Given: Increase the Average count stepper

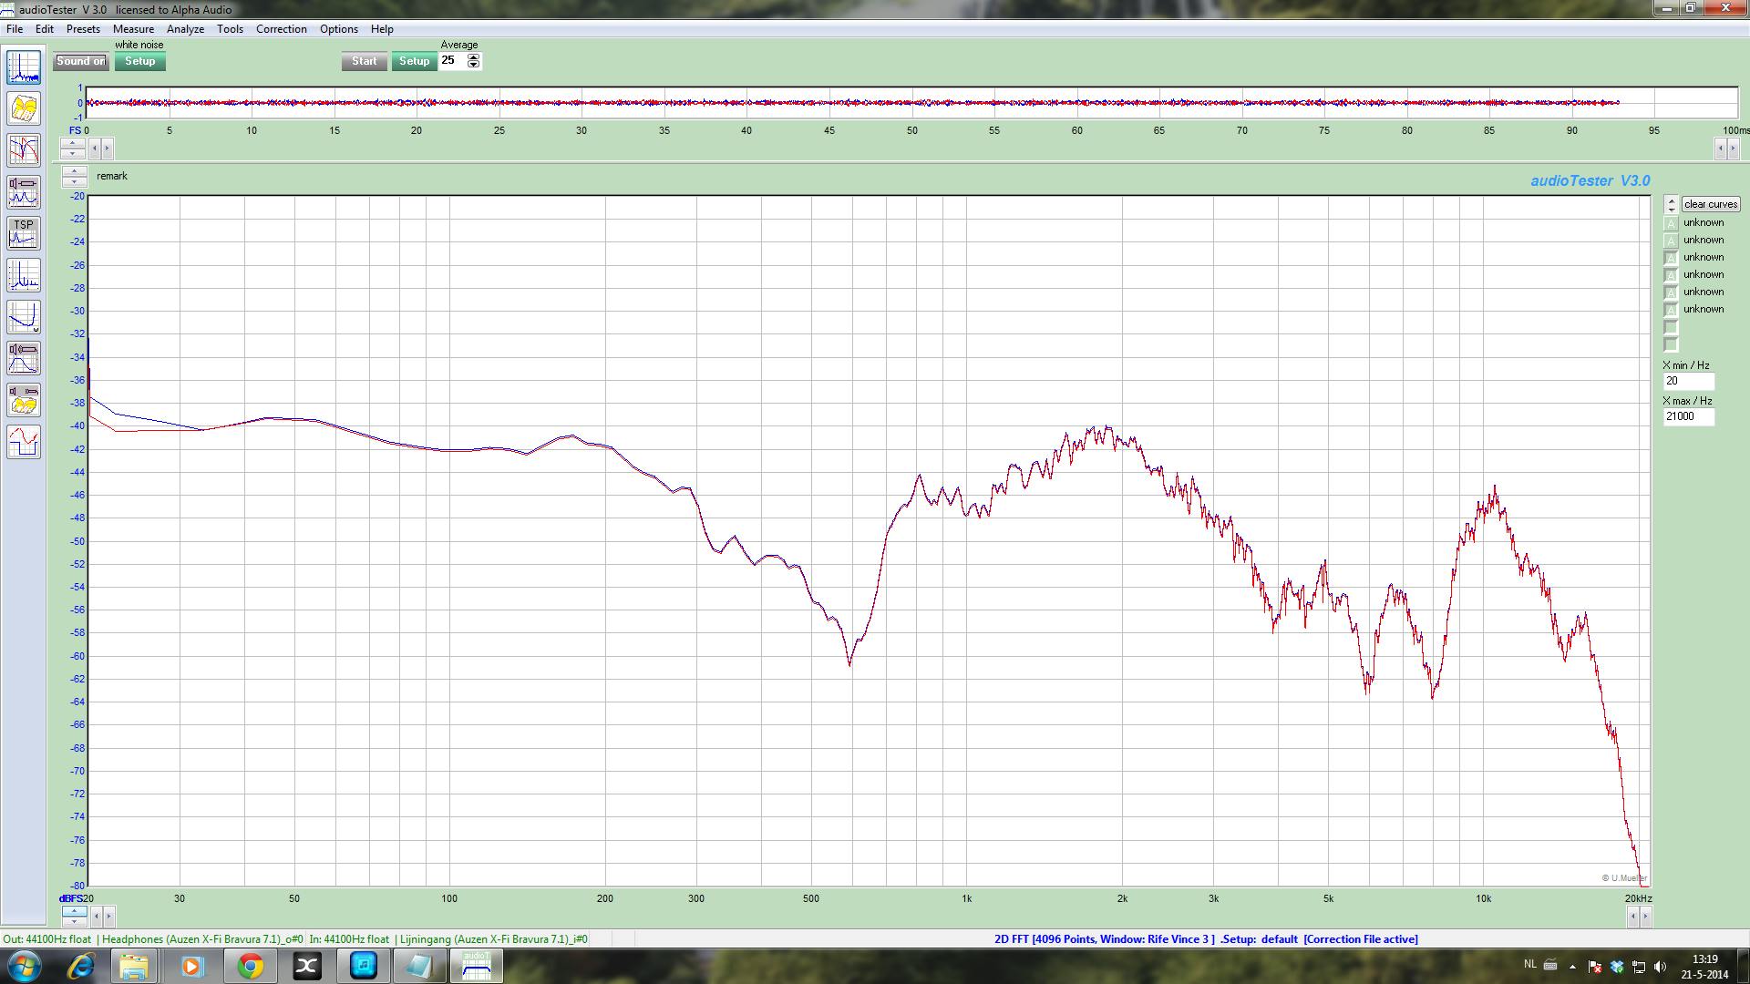Looking at the screenshot, I should point(473,56).
